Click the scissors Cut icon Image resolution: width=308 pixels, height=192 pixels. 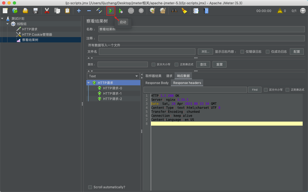[47, 11]
